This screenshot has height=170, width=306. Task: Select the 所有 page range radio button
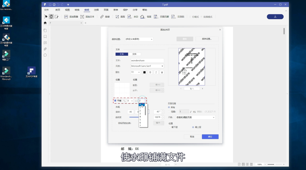pos(169,107)
